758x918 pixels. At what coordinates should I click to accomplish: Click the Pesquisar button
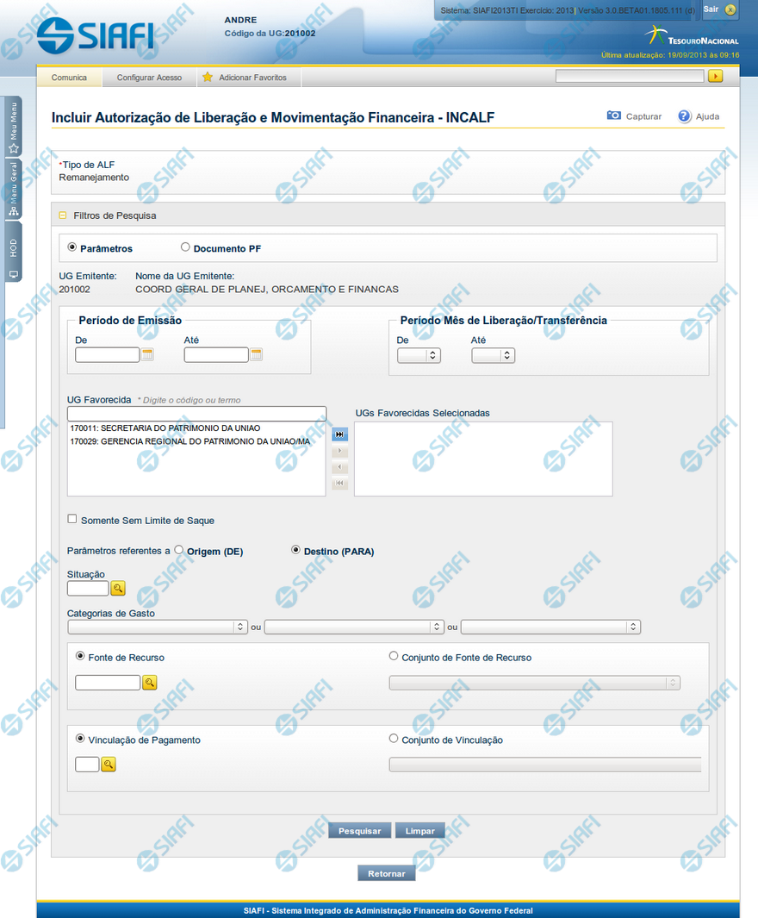coord(359,831)
